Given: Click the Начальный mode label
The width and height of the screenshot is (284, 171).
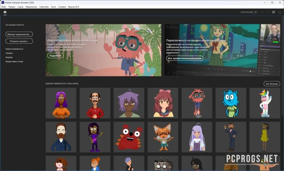Looking at the screenshot, I should tap(246, 12).
